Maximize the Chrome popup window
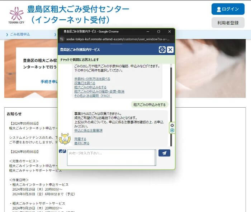The image size is (251, 212). coord(158,31)
